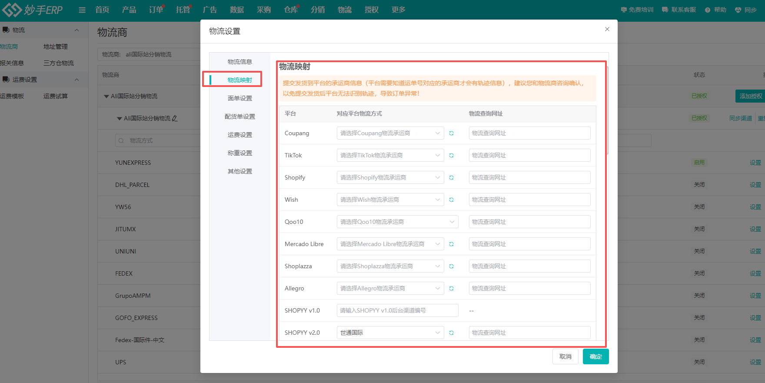Open the 物流信息 tab
The image size is (765, 383).
pyautogui.click(x=239, y=62)
